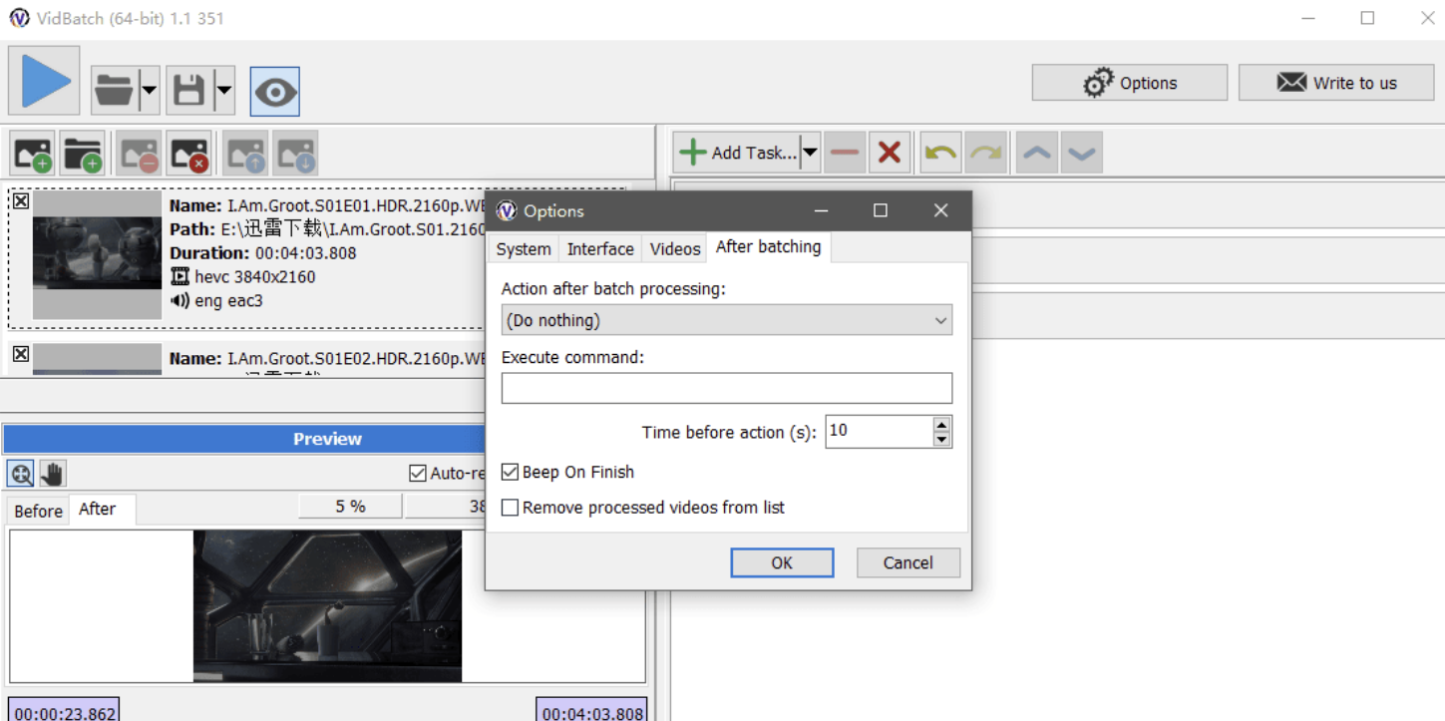Click the Execute command text field
Viewport: 1445px width, 721px height.
[726, 388]
